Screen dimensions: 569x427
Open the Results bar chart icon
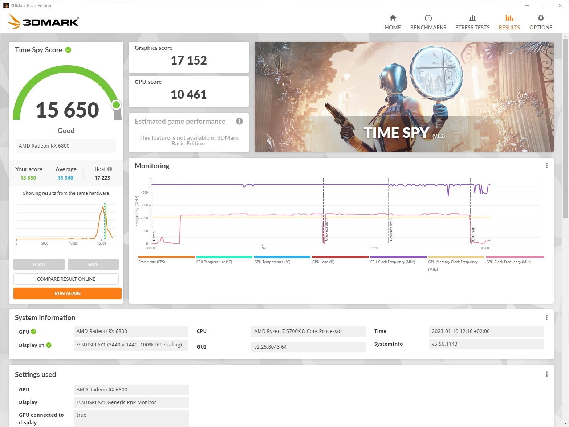click(x=509, y=18)
